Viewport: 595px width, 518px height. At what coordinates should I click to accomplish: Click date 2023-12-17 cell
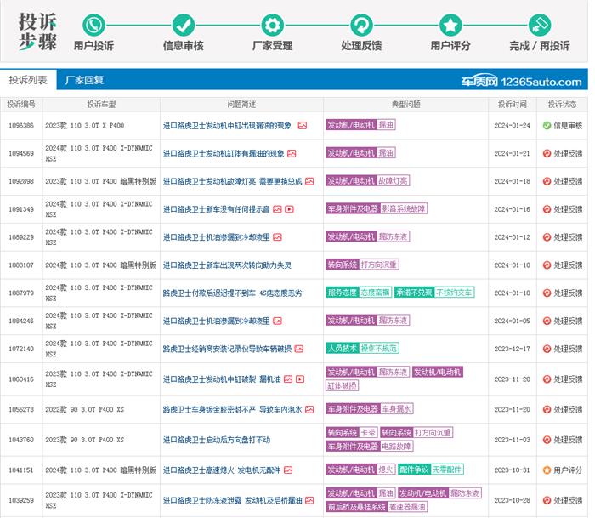(x=512, y=349)
